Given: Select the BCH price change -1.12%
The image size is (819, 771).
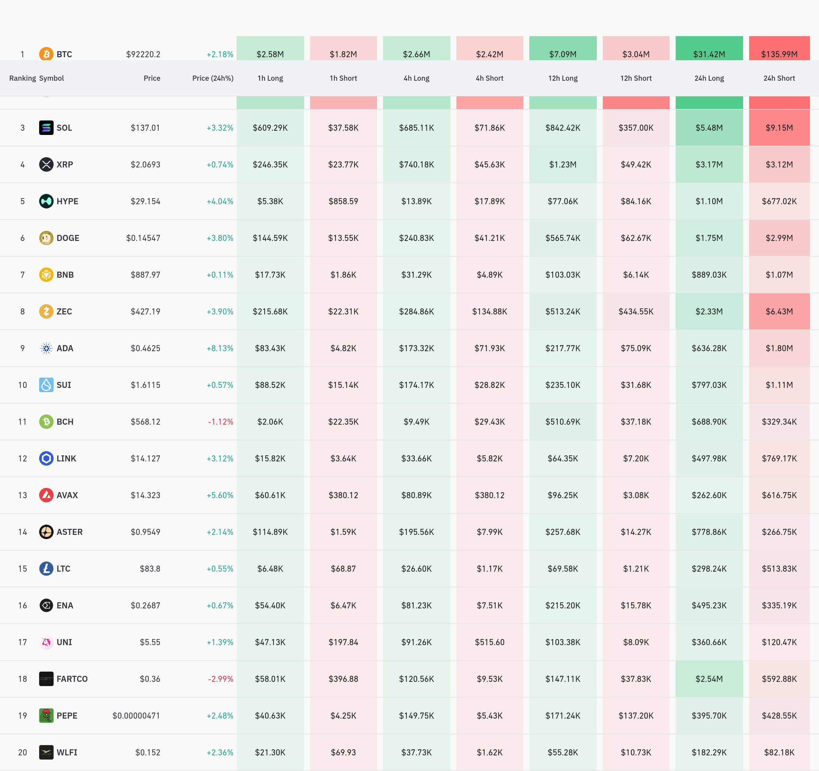Looking at the screenshot, I should 220,422.
